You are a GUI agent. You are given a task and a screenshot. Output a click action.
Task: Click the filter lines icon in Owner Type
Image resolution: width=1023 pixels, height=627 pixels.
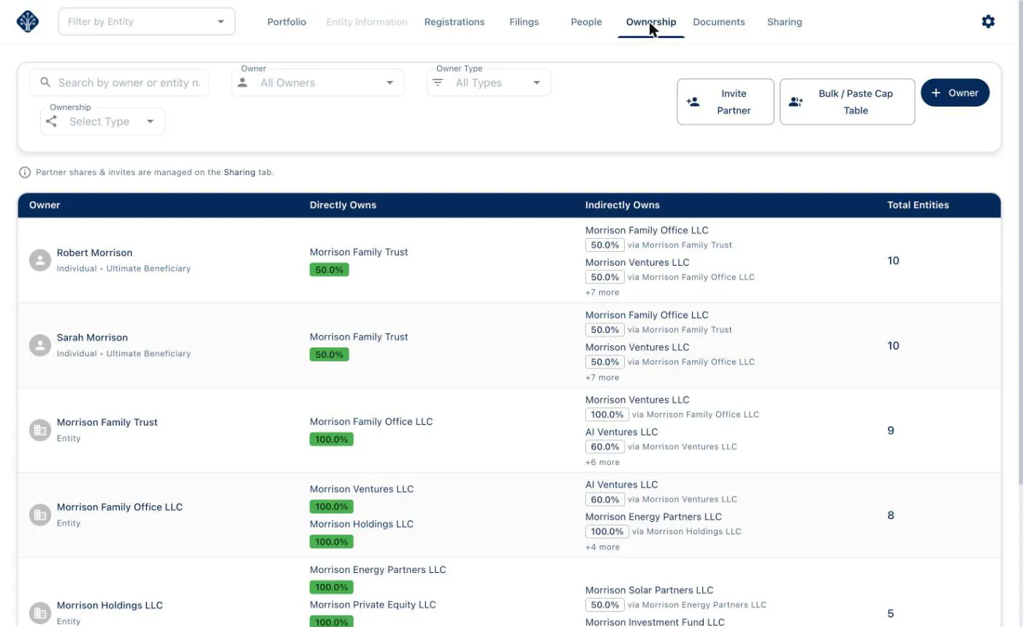click(438, 82)
